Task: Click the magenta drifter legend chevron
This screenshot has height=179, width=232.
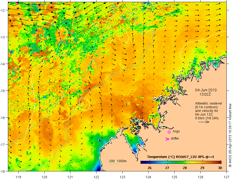Action: (x=167, y=139)
